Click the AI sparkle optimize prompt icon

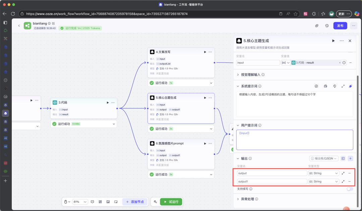(x=351, y=86)
